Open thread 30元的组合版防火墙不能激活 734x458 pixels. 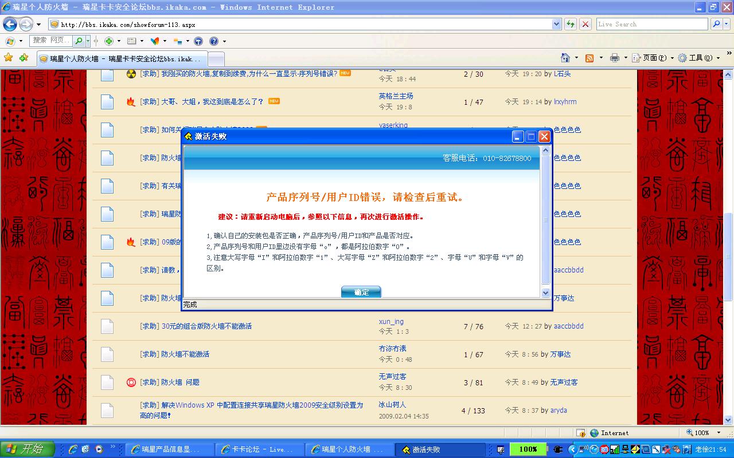click(x=206, y=326)
